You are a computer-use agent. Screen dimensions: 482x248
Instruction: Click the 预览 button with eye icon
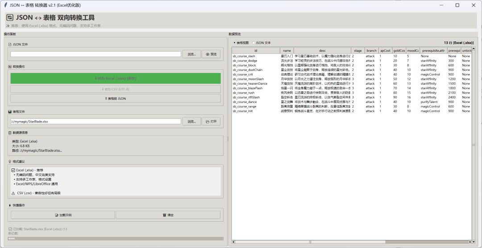click(211, 54)
